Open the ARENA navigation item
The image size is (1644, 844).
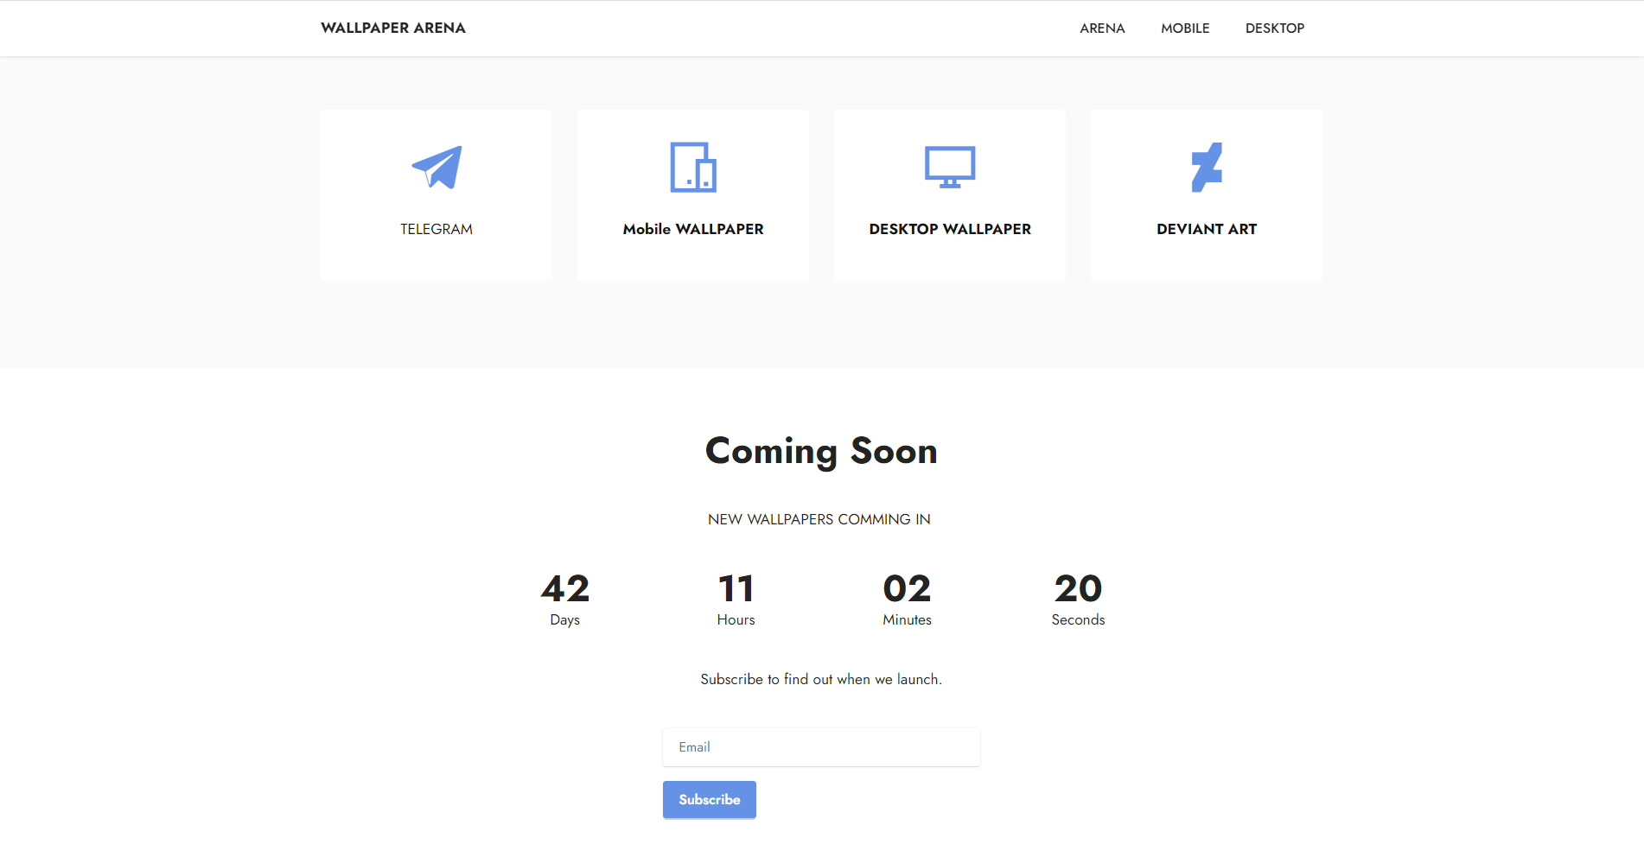click(1101, 28)
